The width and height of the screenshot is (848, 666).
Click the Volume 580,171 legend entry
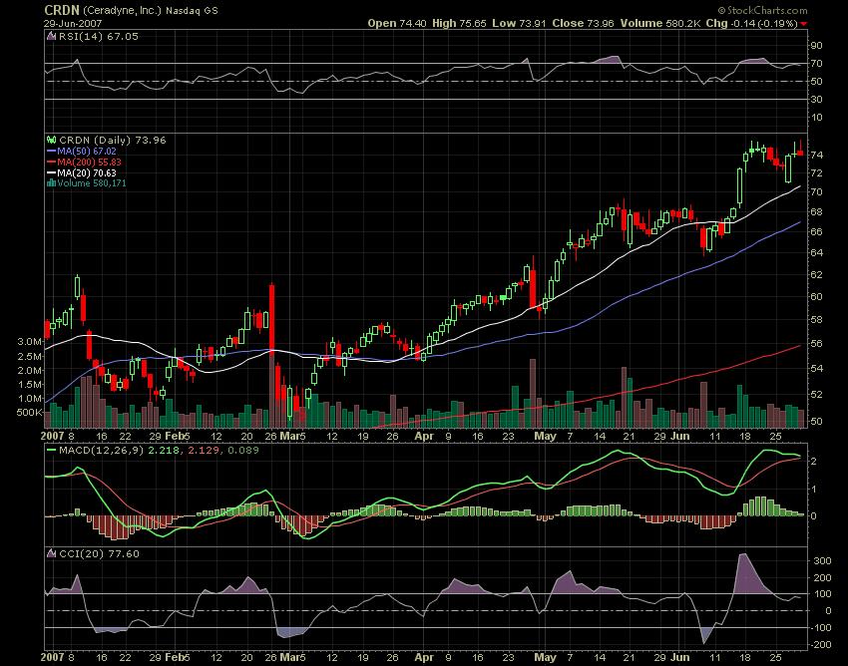(x=92, y=182)
